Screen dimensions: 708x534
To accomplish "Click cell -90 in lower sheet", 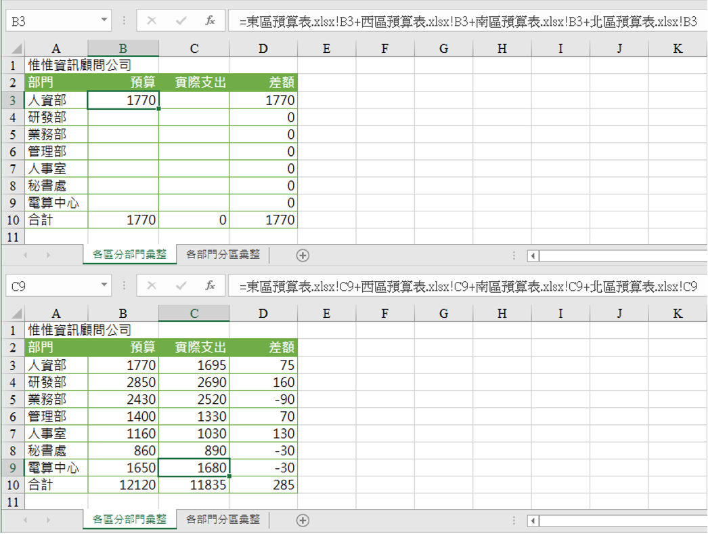I will (x=264, y=399).
